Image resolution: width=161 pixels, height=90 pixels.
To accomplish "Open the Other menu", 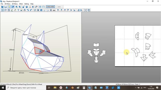I will (x=21, y=4).
